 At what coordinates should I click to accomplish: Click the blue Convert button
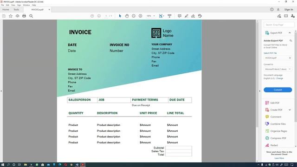278,90
